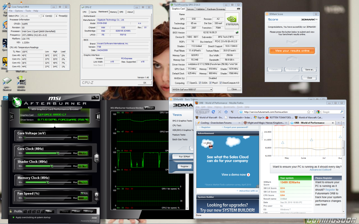Click Firefox reload icon
Screen dimensions: 359x224
point(213,112)
